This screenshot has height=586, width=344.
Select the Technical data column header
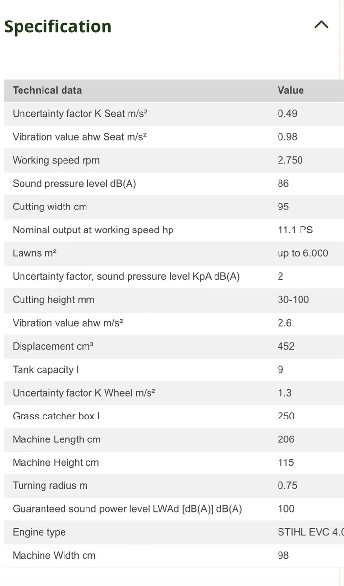[47, 90]
